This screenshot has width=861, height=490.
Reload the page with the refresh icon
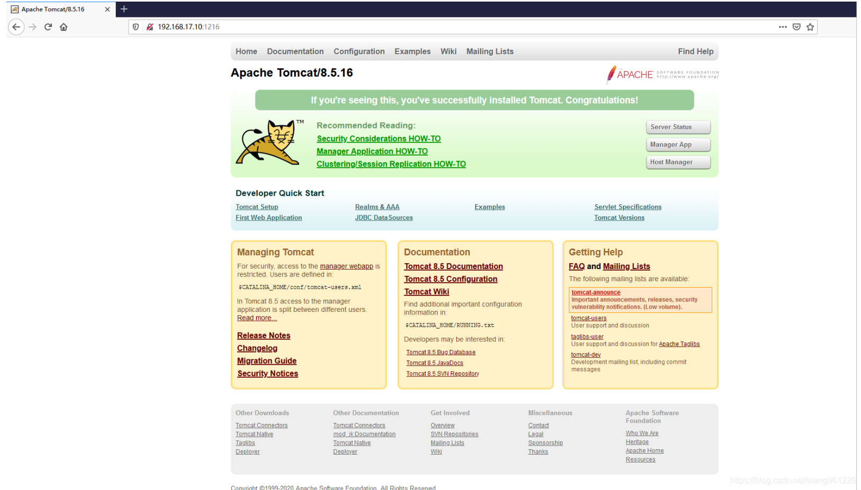tap(48, 27)
